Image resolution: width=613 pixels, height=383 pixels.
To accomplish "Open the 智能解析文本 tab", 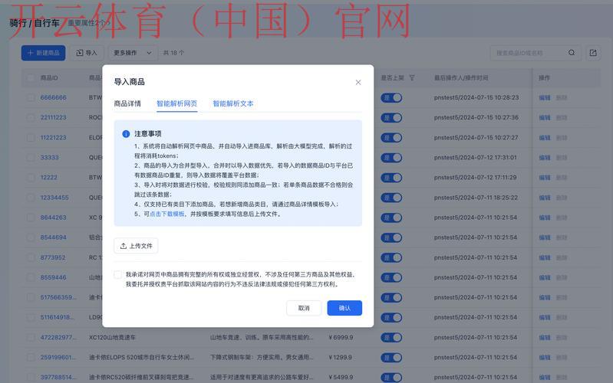I will point(233,103).
